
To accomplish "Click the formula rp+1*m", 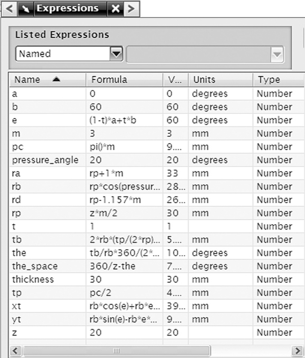I will click(106, 173).
